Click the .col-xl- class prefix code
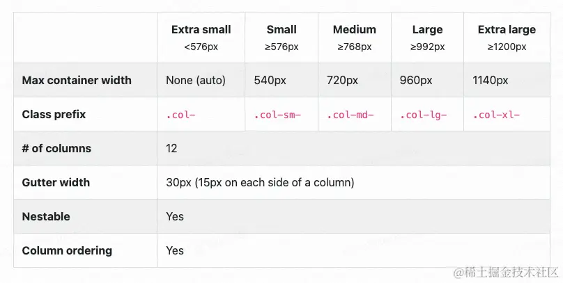The width and height of the screenshot is (563, 283). [x=496, y=115]
